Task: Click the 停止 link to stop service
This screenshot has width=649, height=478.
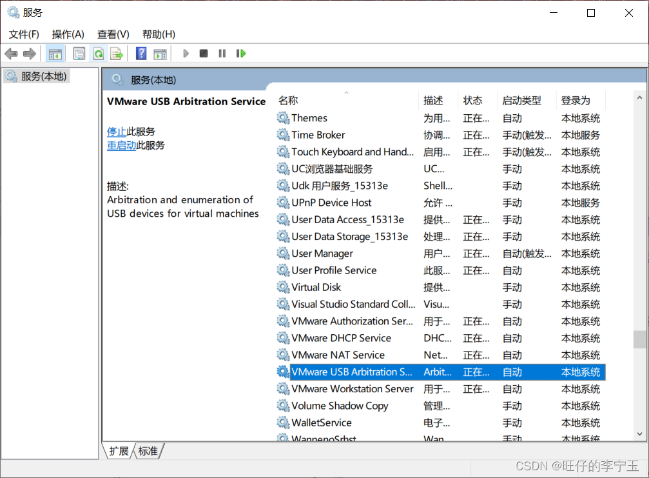Action: click(x=116, y=132)
